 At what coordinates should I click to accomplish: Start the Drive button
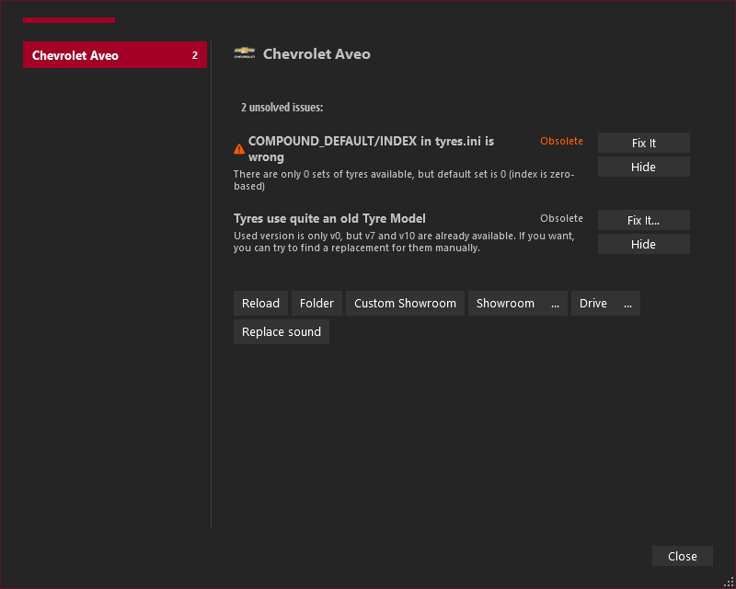pos(593,303)
